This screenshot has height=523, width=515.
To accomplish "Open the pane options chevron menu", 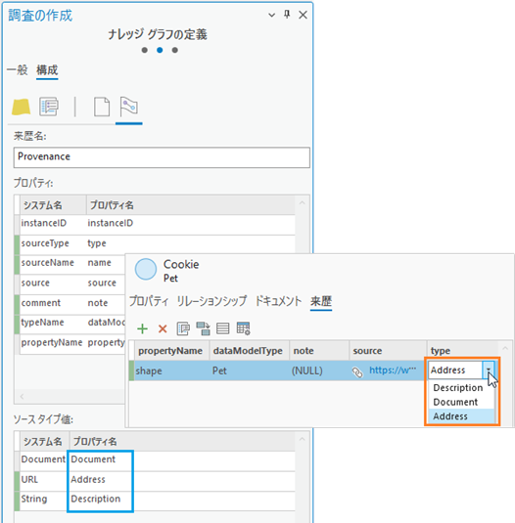I will point(272,15).
